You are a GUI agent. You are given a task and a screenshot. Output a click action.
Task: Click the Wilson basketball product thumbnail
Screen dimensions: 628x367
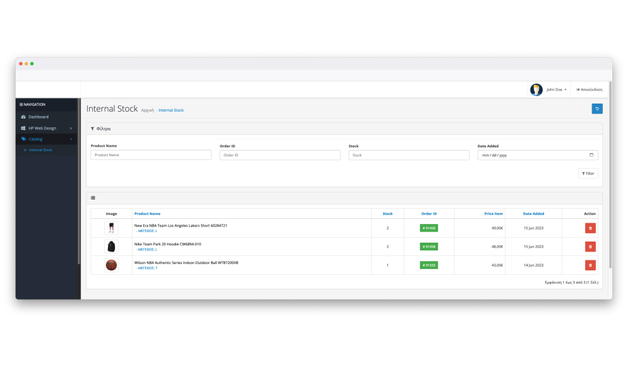coord(111,265)
